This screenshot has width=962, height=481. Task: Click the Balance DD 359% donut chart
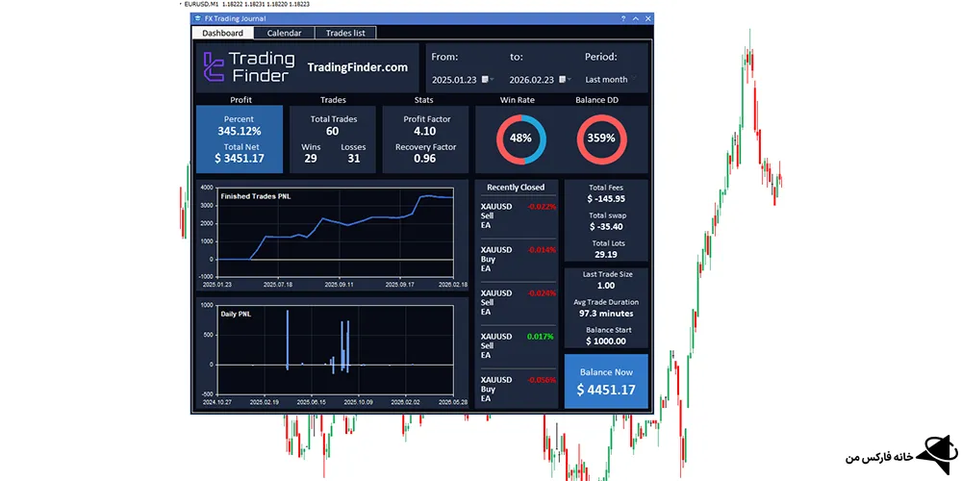(601, 139)
